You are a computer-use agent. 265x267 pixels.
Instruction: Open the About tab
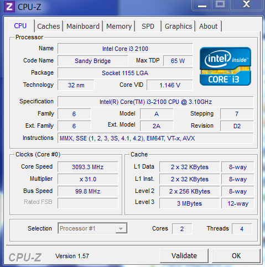click(209, 27)
